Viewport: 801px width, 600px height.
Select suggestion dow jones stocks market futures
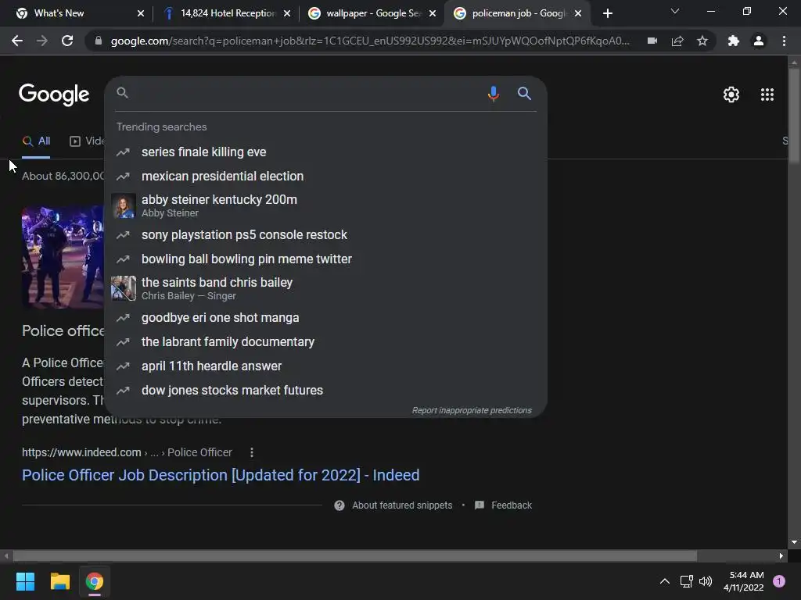coord(325,391)
